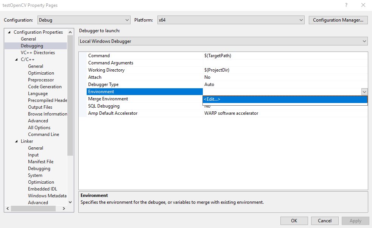The height and width of the screenshot is (228, 372).
Task: Open the Configuration dropdown showing Debug
Action: (84, 20)
